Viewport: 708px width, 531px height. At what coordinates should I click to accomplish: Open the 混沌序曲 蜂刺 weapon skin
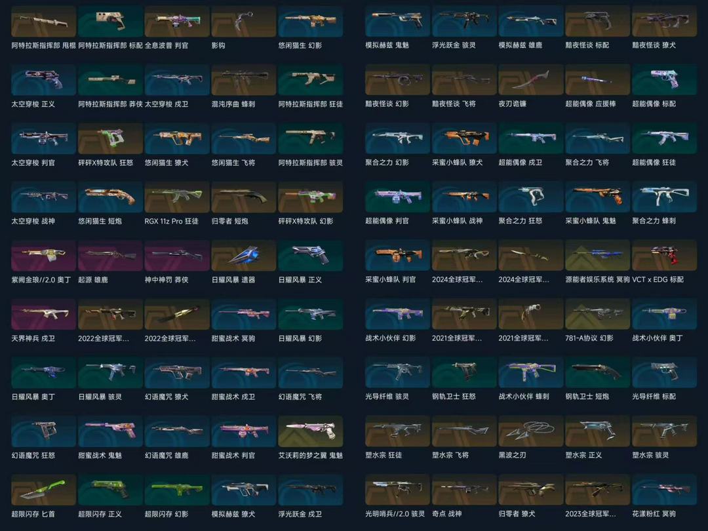point(243,80)
